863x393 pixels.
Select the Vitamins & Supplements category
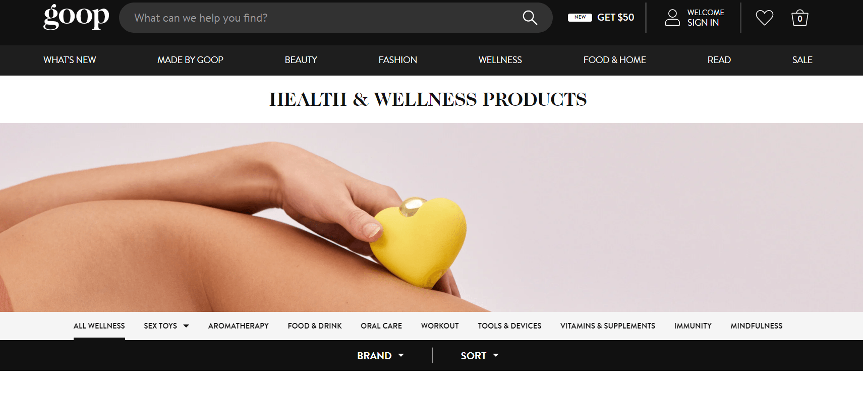[x=608, y=326]
